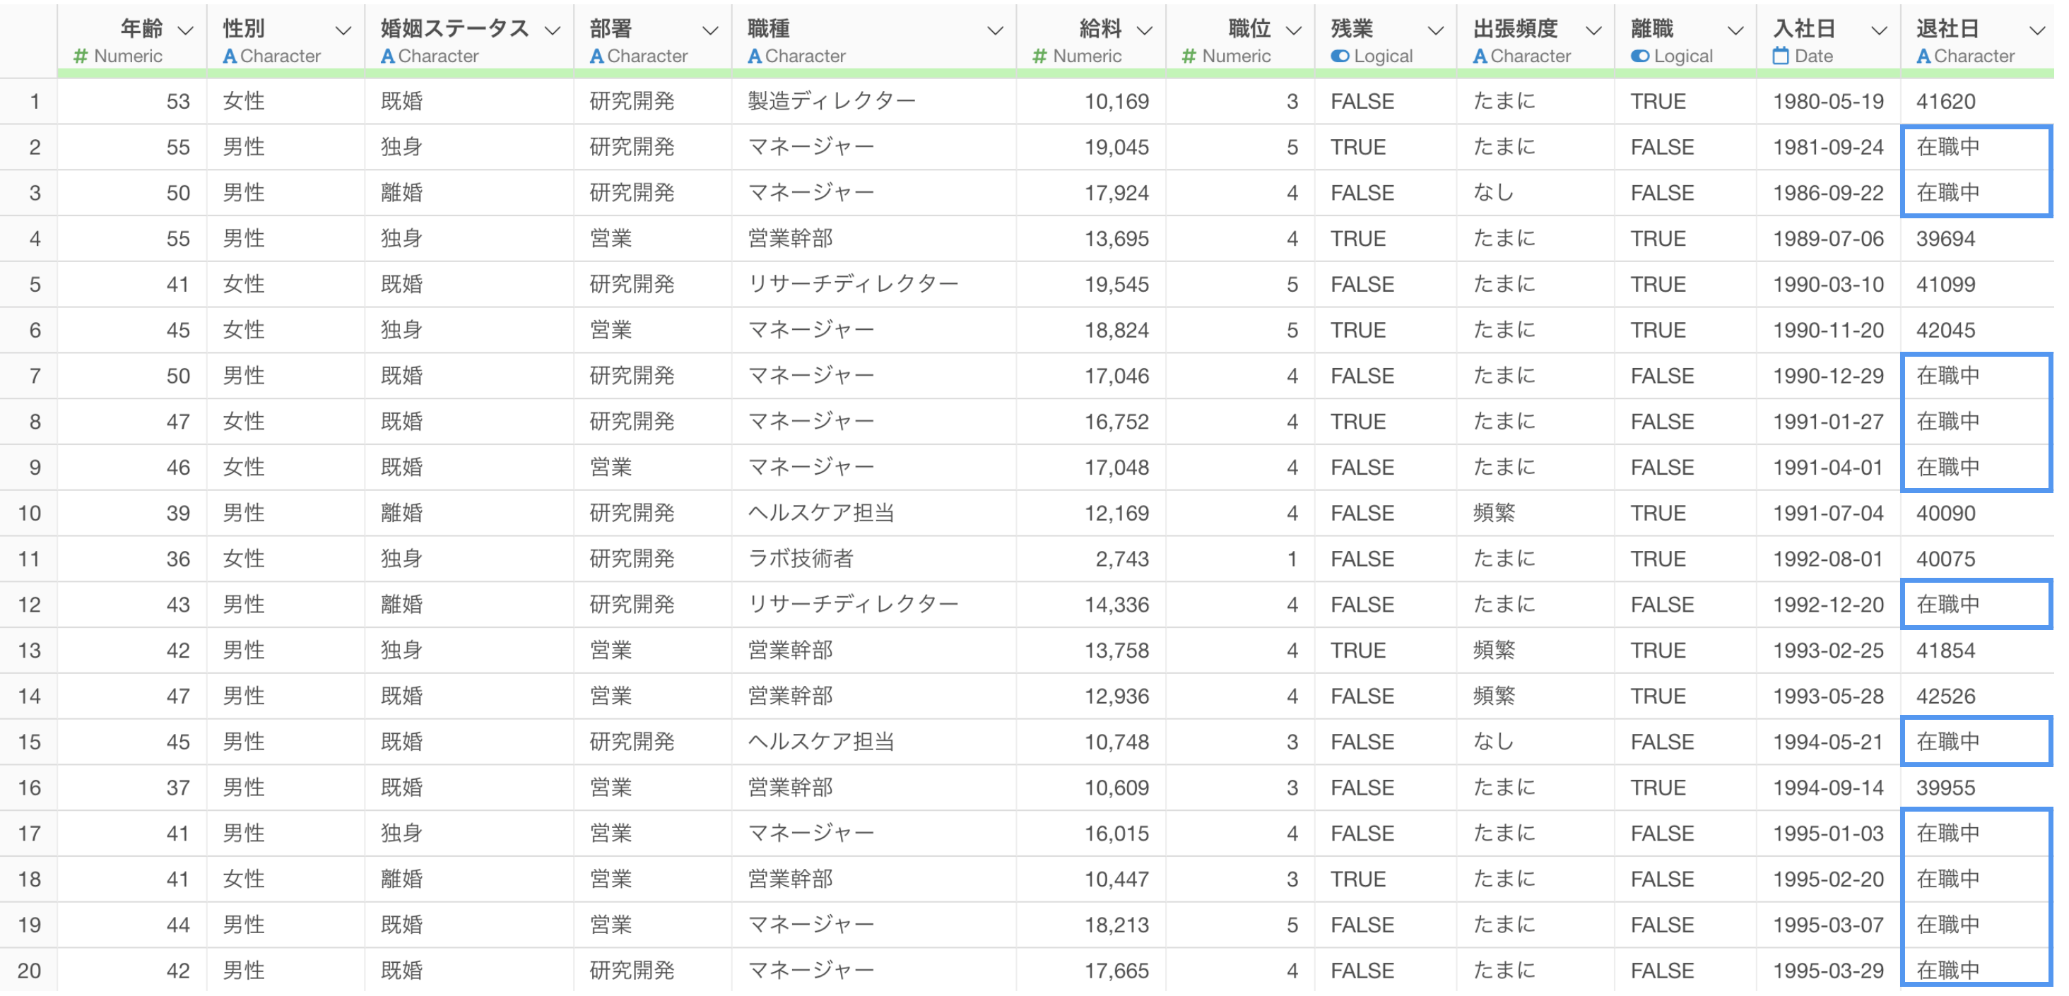Open the 職位 column dropdown arrow
The height and width of the screenshot is (996, 2069).
click(x=1293, y=30)
